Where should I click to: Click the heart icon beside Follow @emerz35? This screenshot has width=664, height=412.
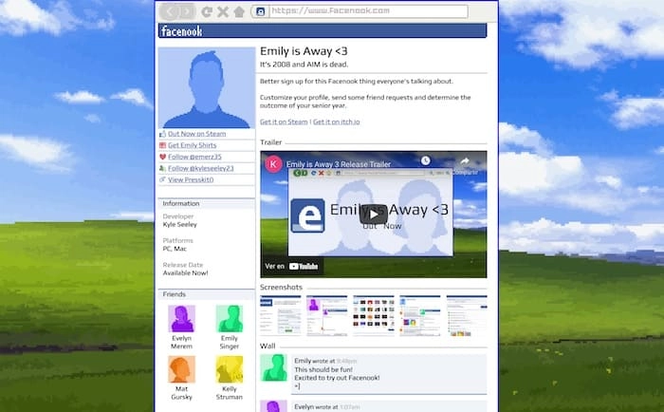pos(162,157)
